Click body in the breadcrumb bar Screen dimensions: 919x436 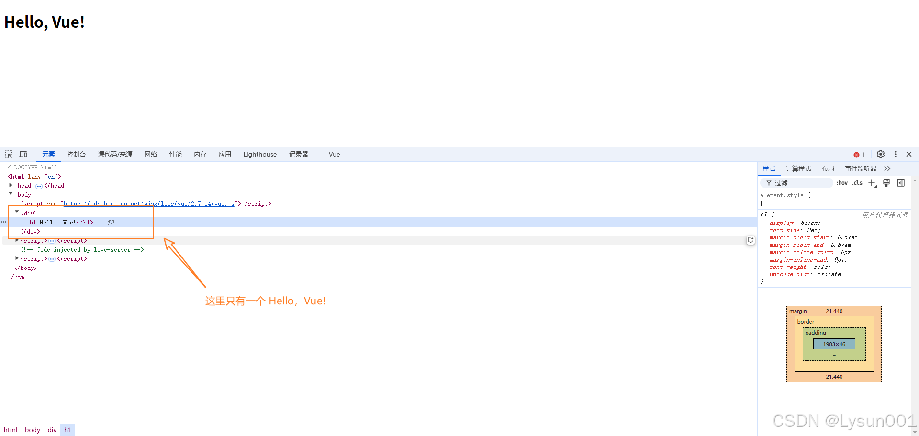(33, 430)
